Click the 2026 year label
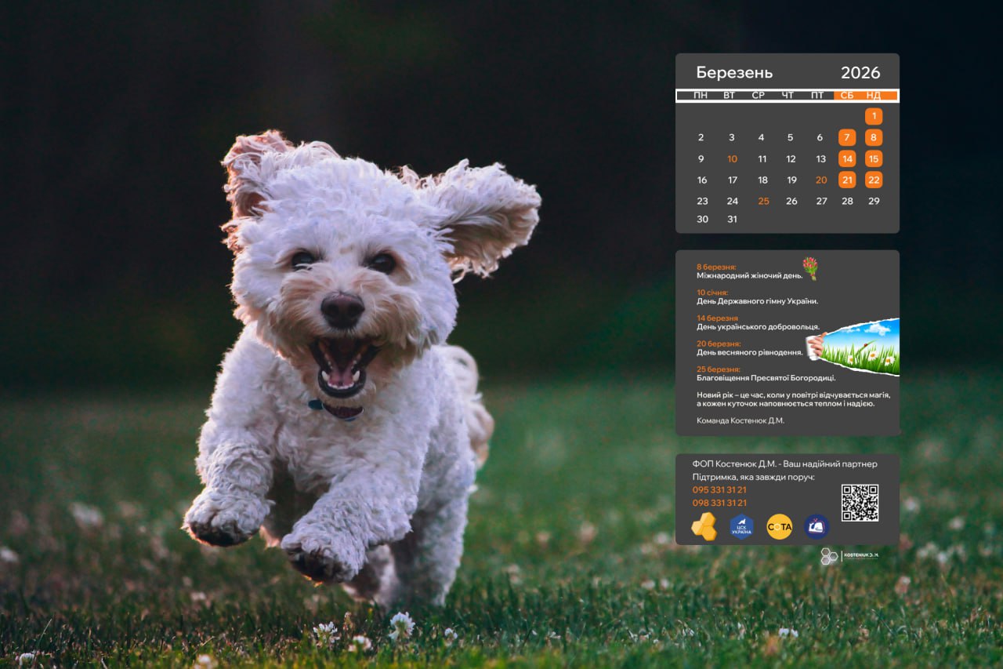 (x=860, y=73)
